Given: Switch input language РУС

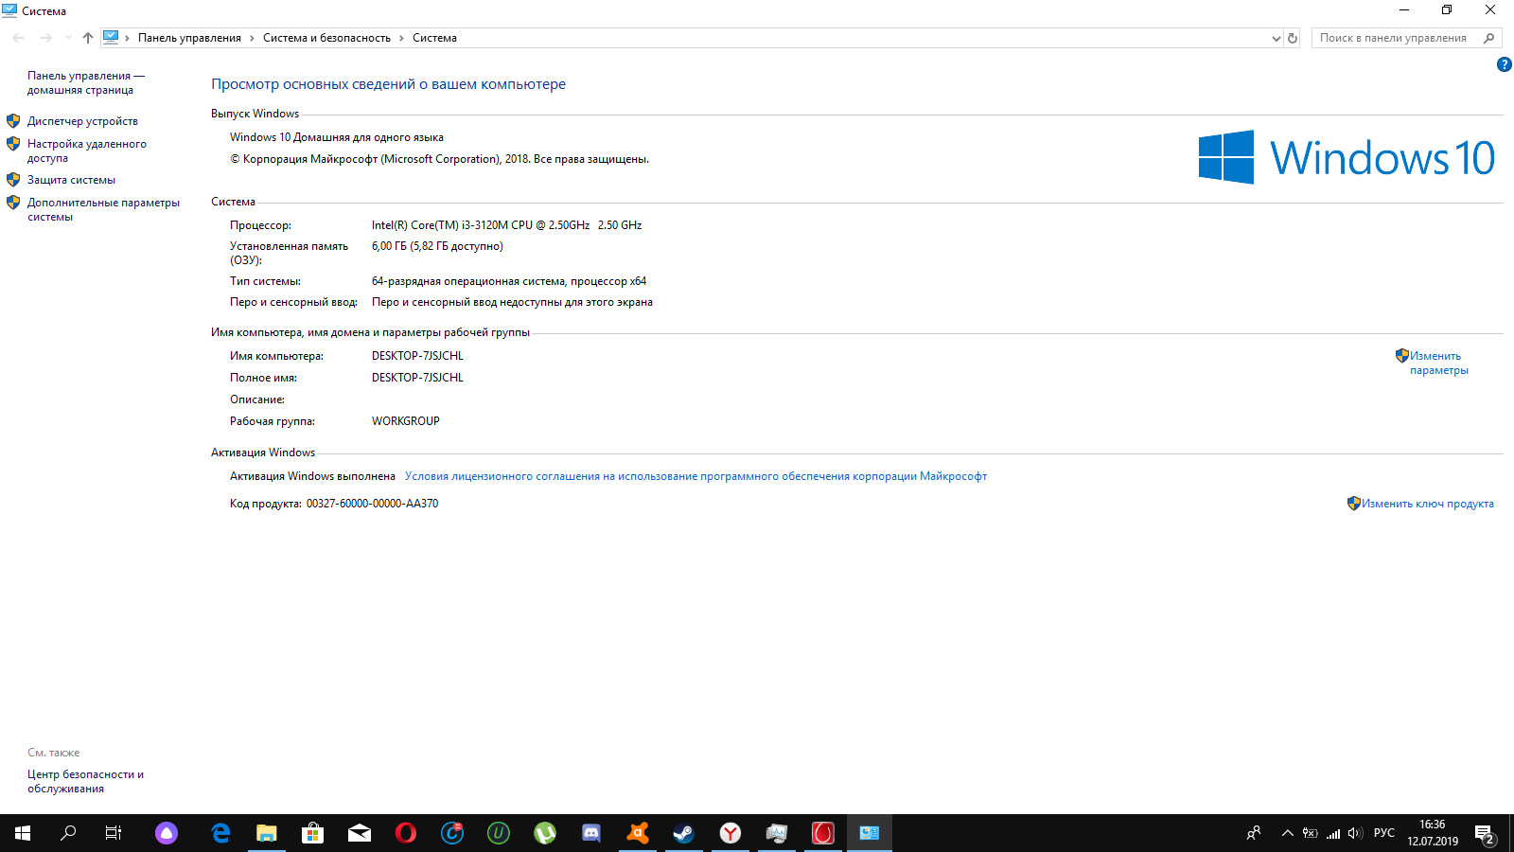Looking at the screenshot, I should [x=1384, y=833].
